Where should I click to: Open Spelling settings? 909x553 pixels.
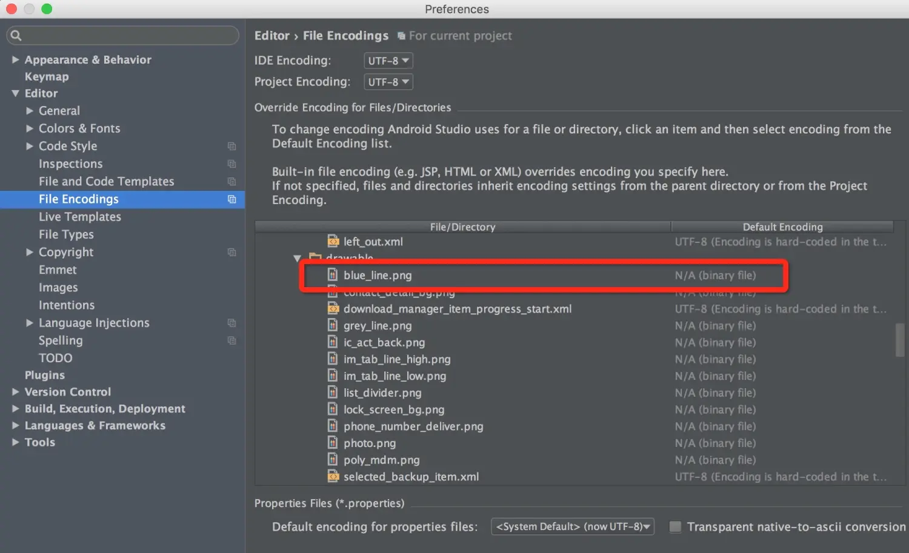[x=61, y=340]
